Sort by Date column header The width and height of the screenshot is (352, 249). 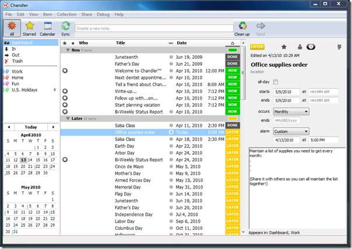pyautogui.click(x=182, y=43)
